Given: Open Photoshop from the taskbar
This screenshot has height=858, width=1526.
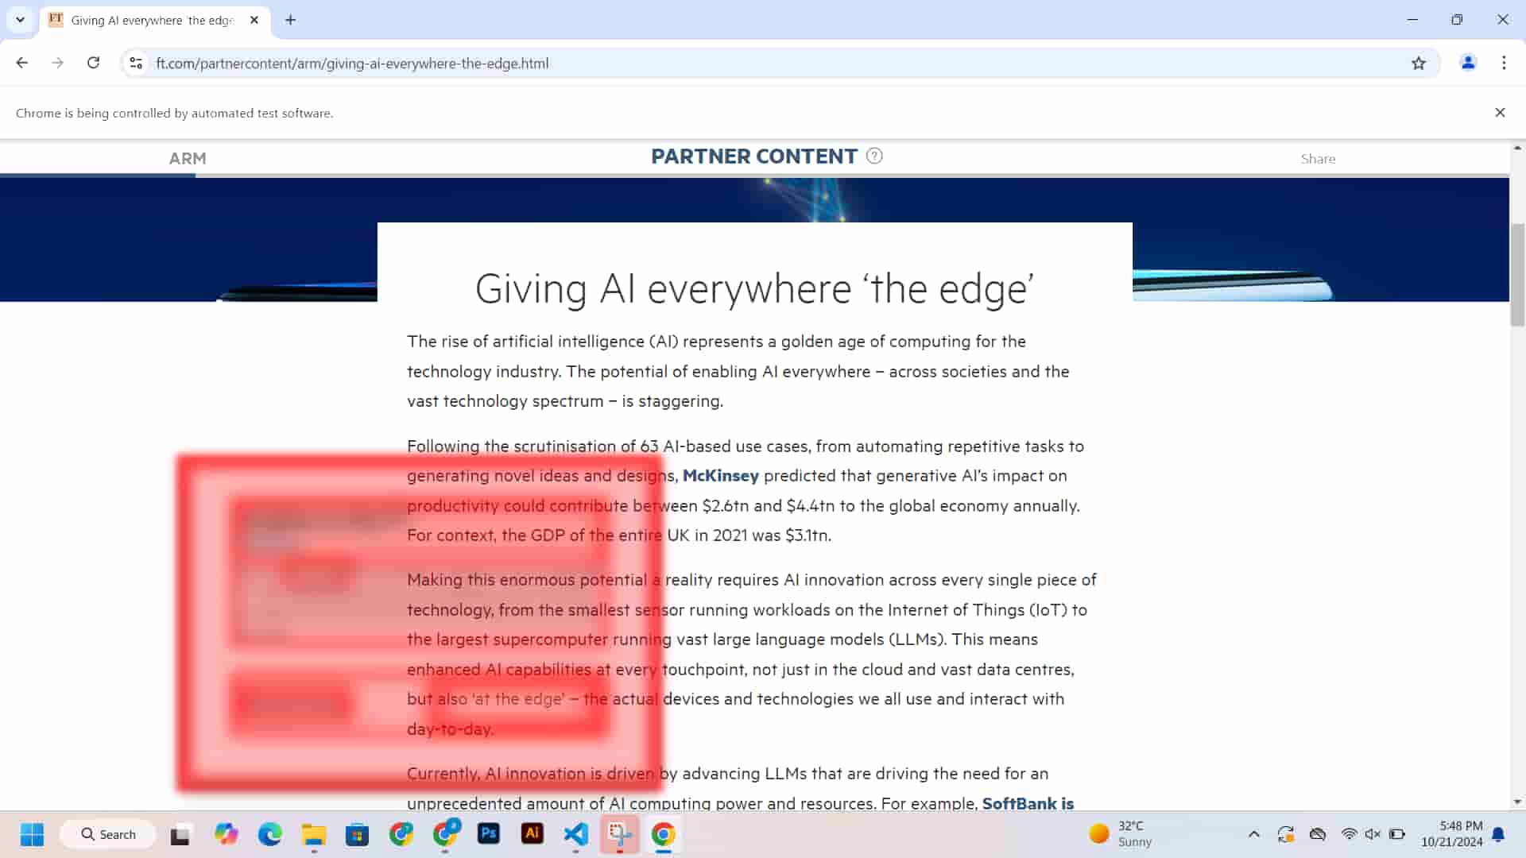Looking at the screenshot, I should pos(488,833).
